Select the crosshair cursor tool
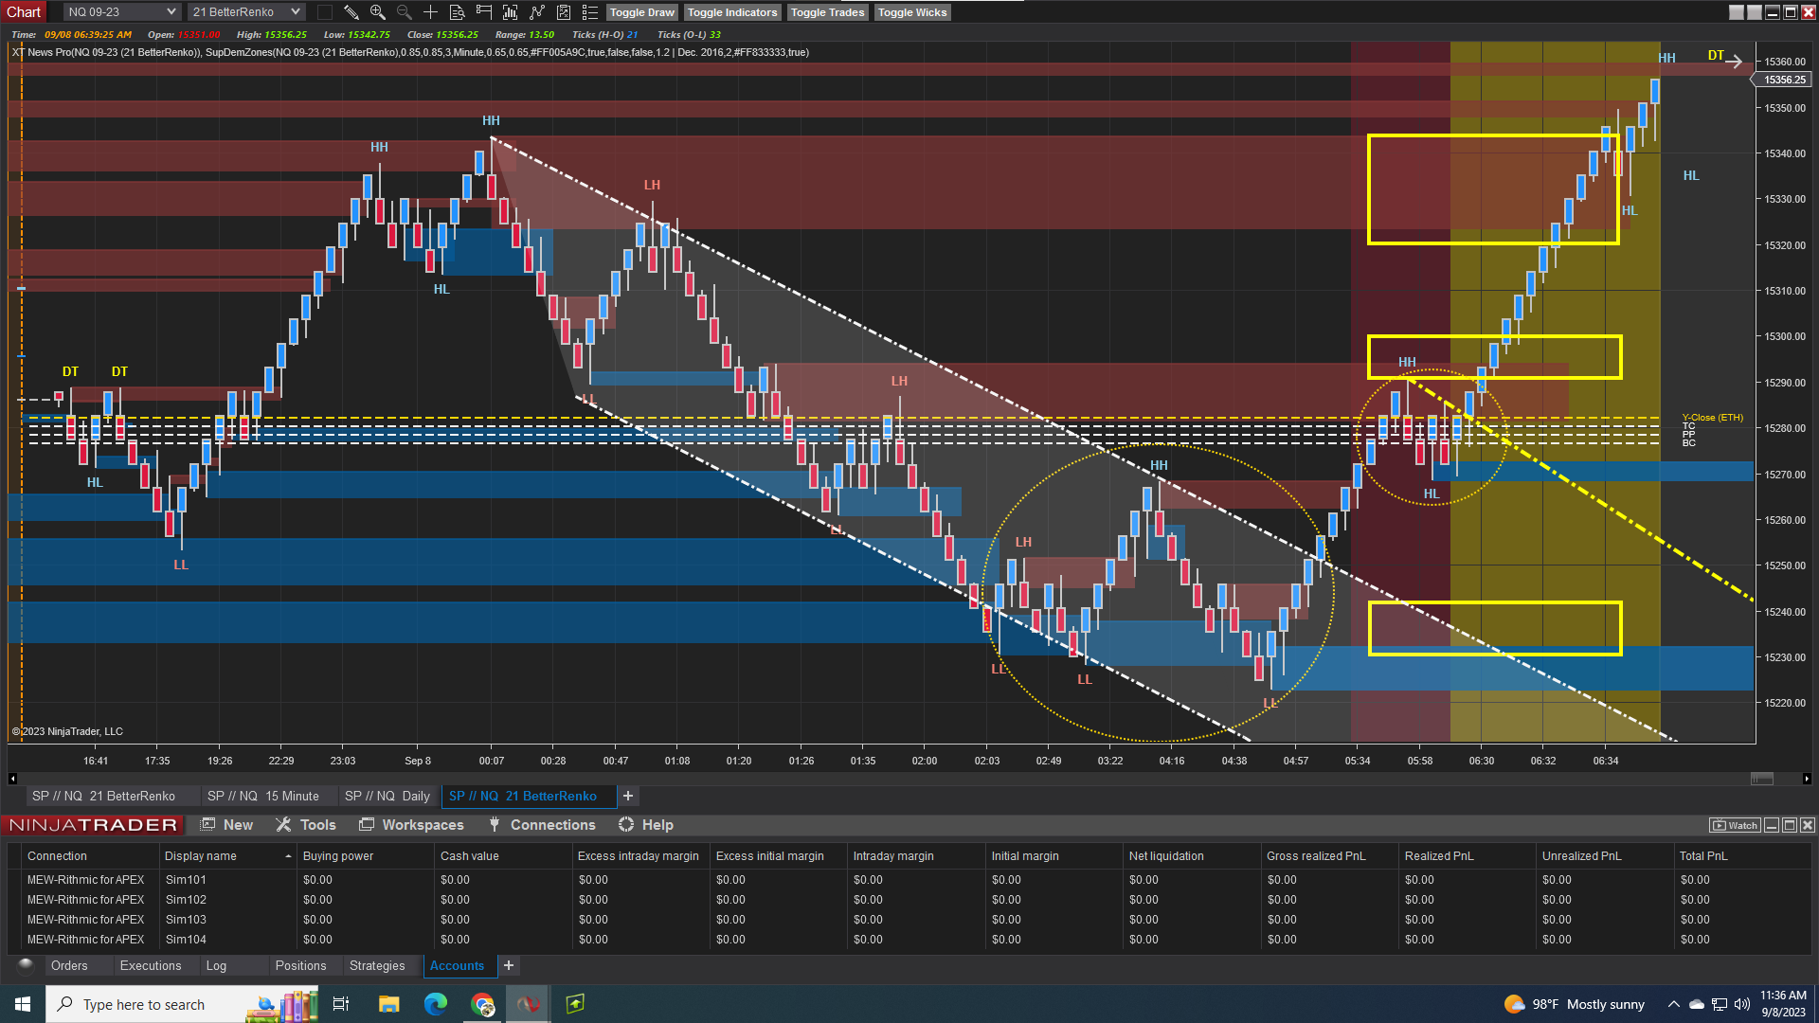 (430, 12)
